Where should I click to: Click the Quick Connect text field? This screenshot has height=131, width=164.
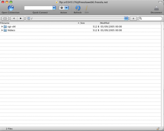(38, 8)
